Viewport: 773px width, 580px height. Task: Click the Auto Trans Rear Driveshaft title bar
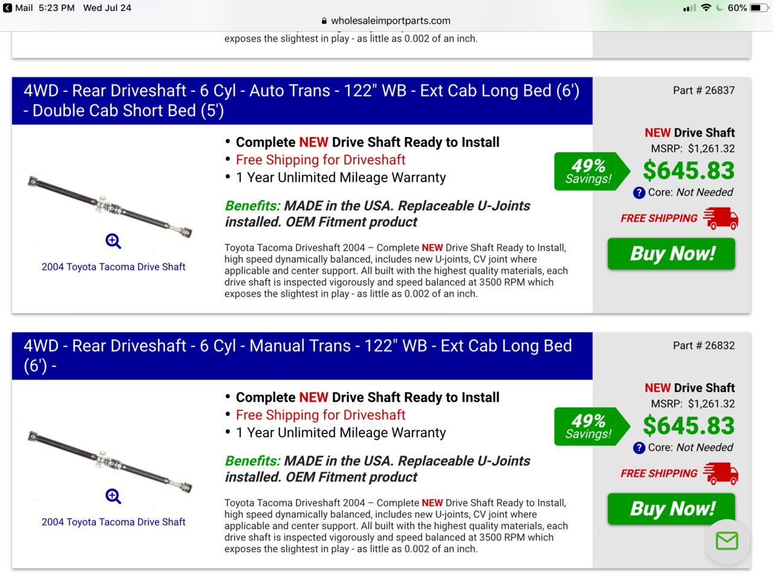pos(302,100)
